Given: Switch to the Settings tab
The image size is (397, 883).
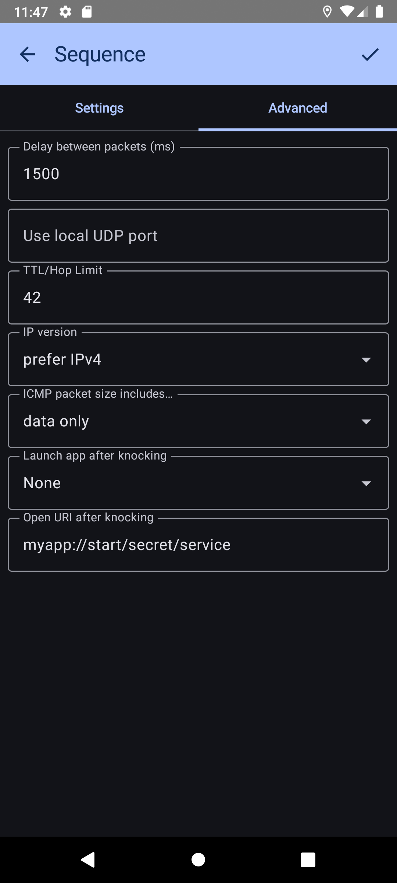Looking at the screenshot, I should (99, 108).
